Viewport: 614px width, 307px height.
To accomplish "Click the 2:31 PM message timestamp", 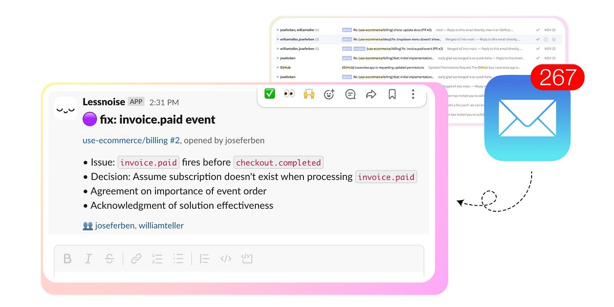I will 164,102.
